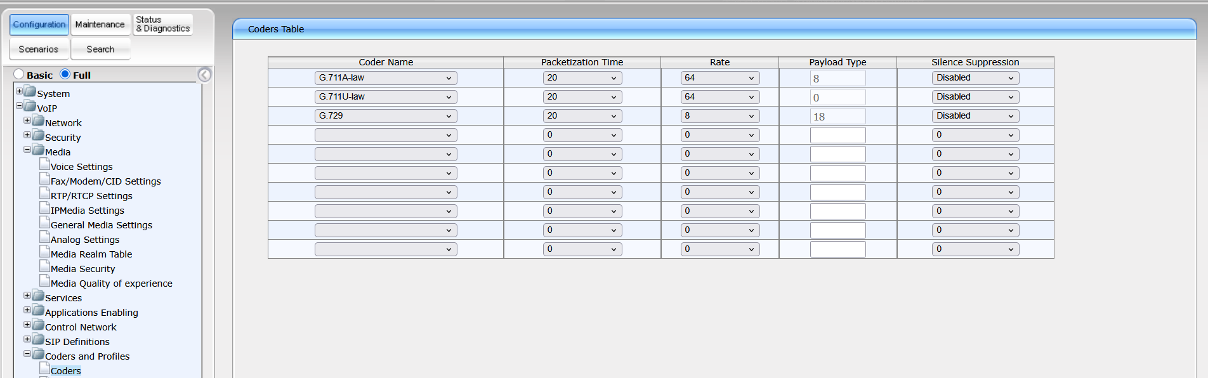Click the Services folder icon

[38, 296]
